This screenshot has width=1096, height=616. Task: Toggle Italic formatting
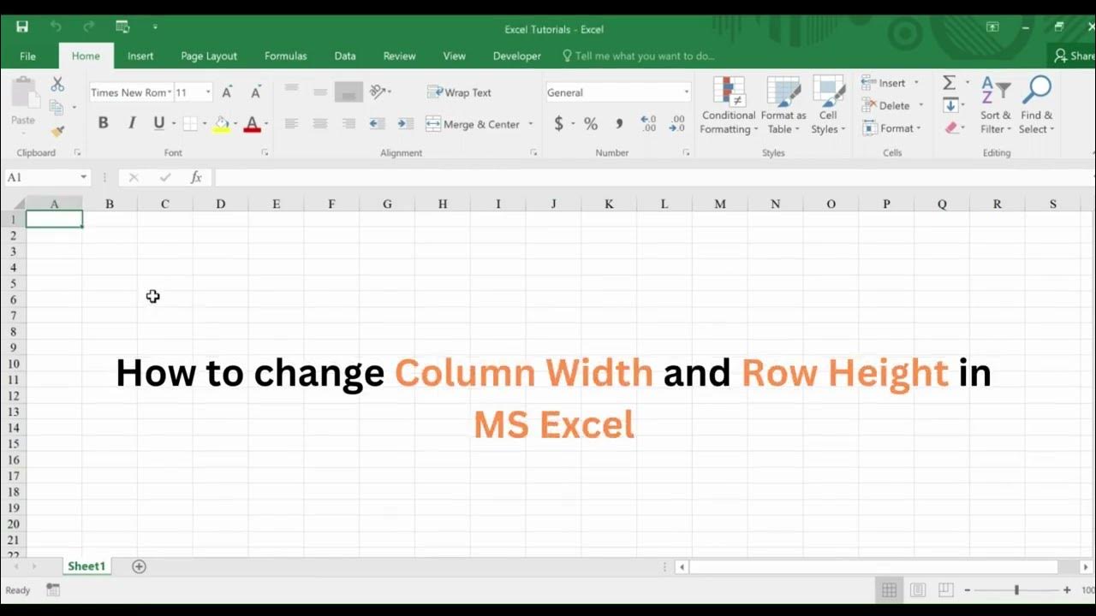pyautogui.click(x=132, y=123)
